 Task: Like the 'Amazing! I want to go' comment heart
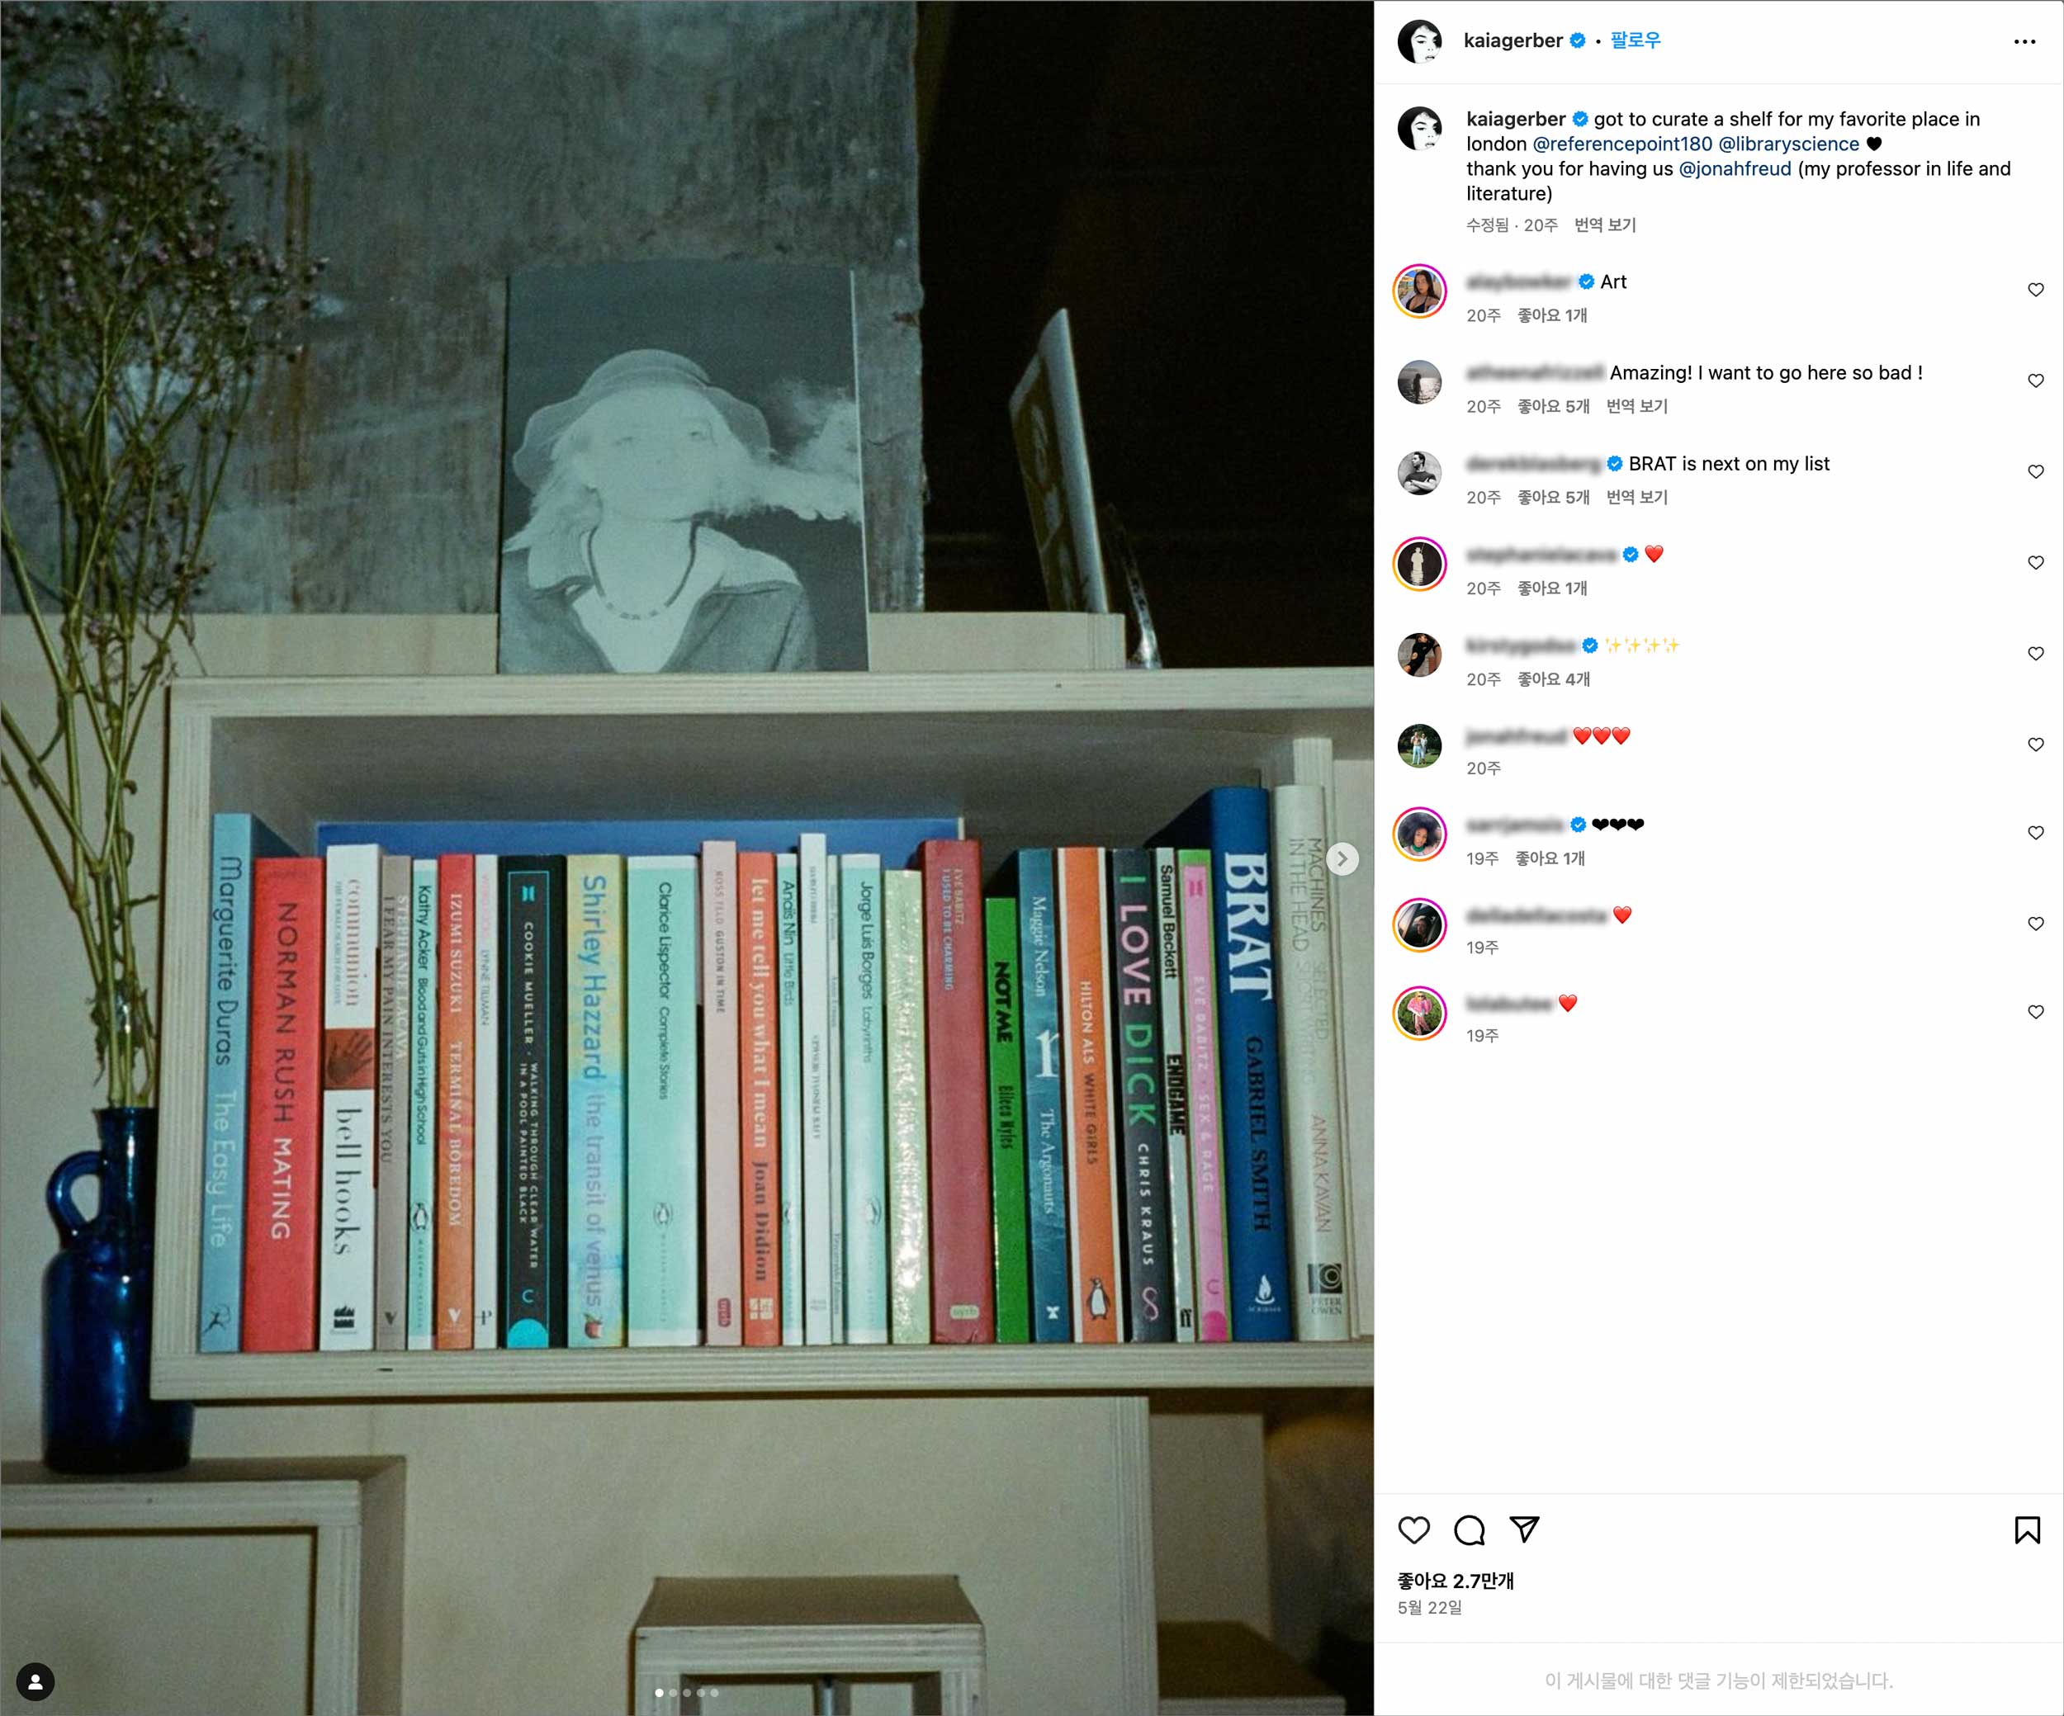click(2035, 381)
